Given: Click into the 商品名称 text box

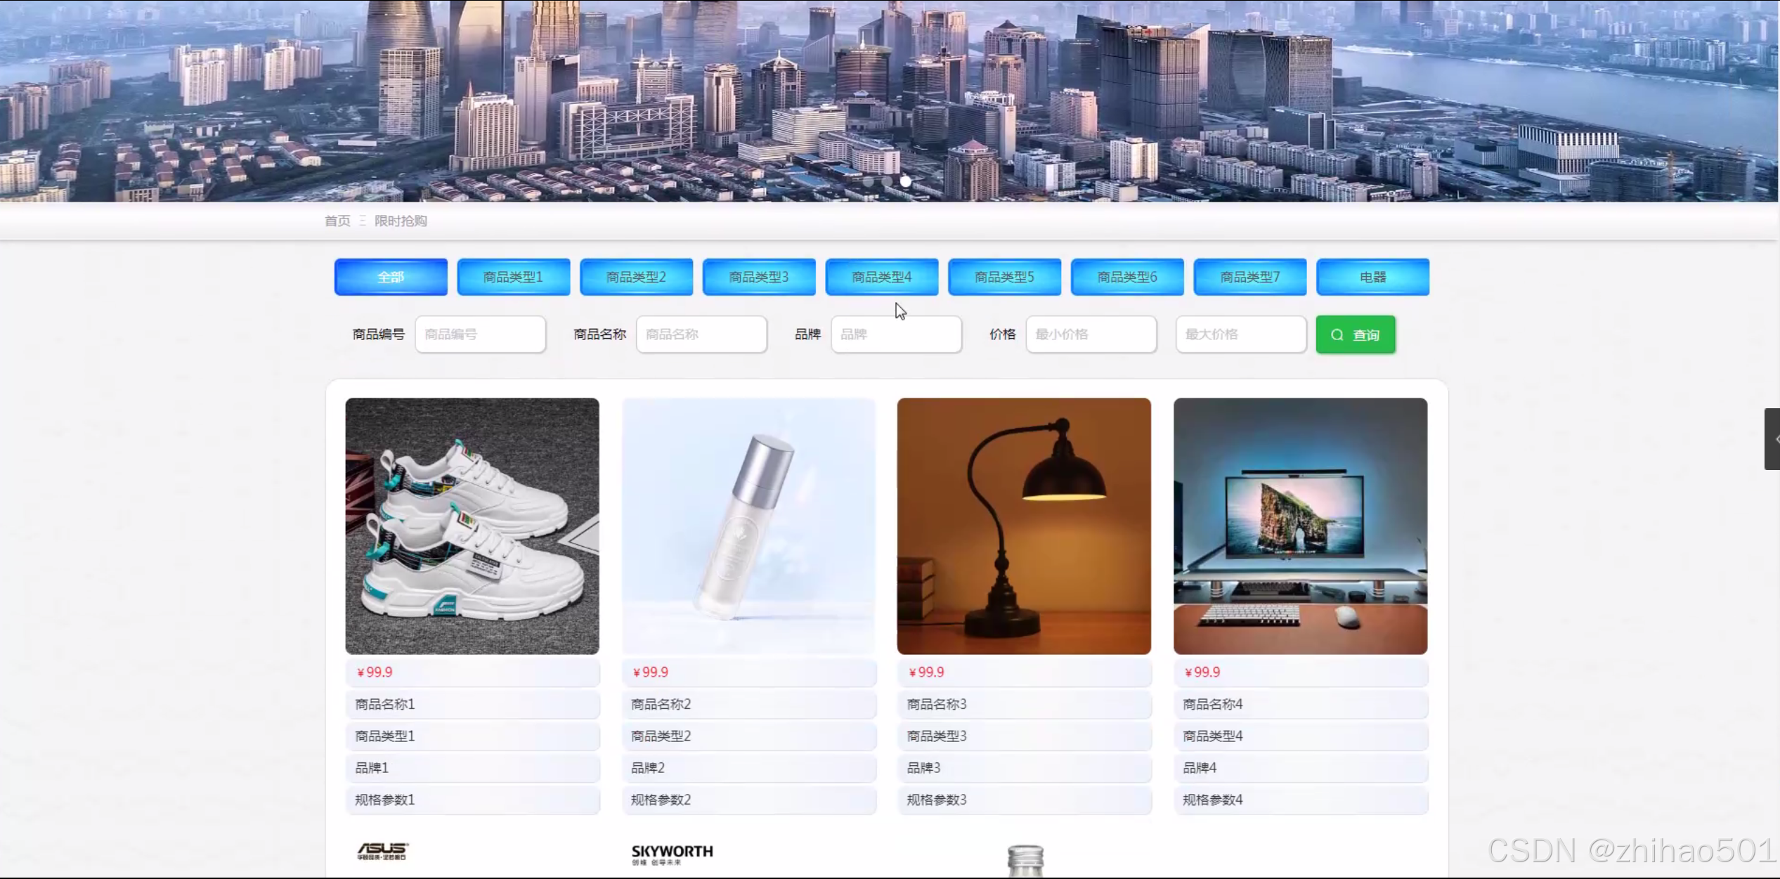Looking at the screenshot, I should pos(701,334).
